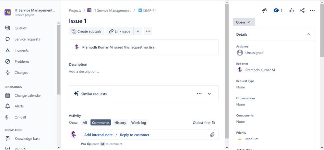The image size is (324, 150).
Task: Expand the Similar requests panel chevron
Action: (x=209, y=94)
